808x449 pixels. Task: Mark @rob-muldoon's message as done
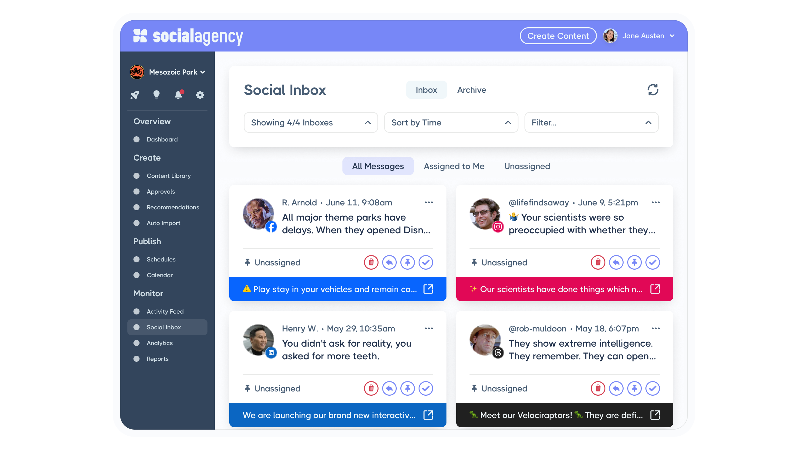pyautogui.click(x=652, y=388)
